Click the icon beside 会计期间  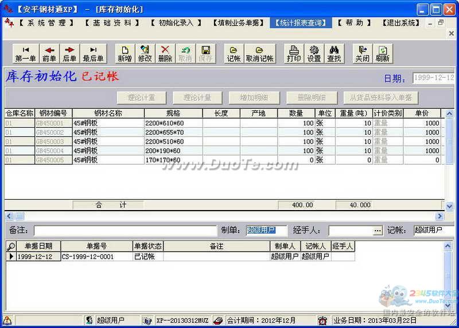[x=218, y=321]
